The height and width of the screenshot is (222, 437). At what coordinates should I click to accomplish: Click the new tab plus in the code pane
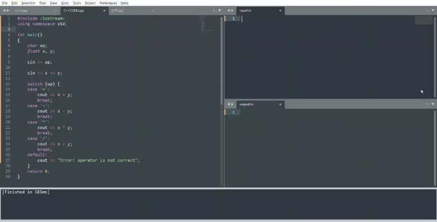[x=214, y=11]
